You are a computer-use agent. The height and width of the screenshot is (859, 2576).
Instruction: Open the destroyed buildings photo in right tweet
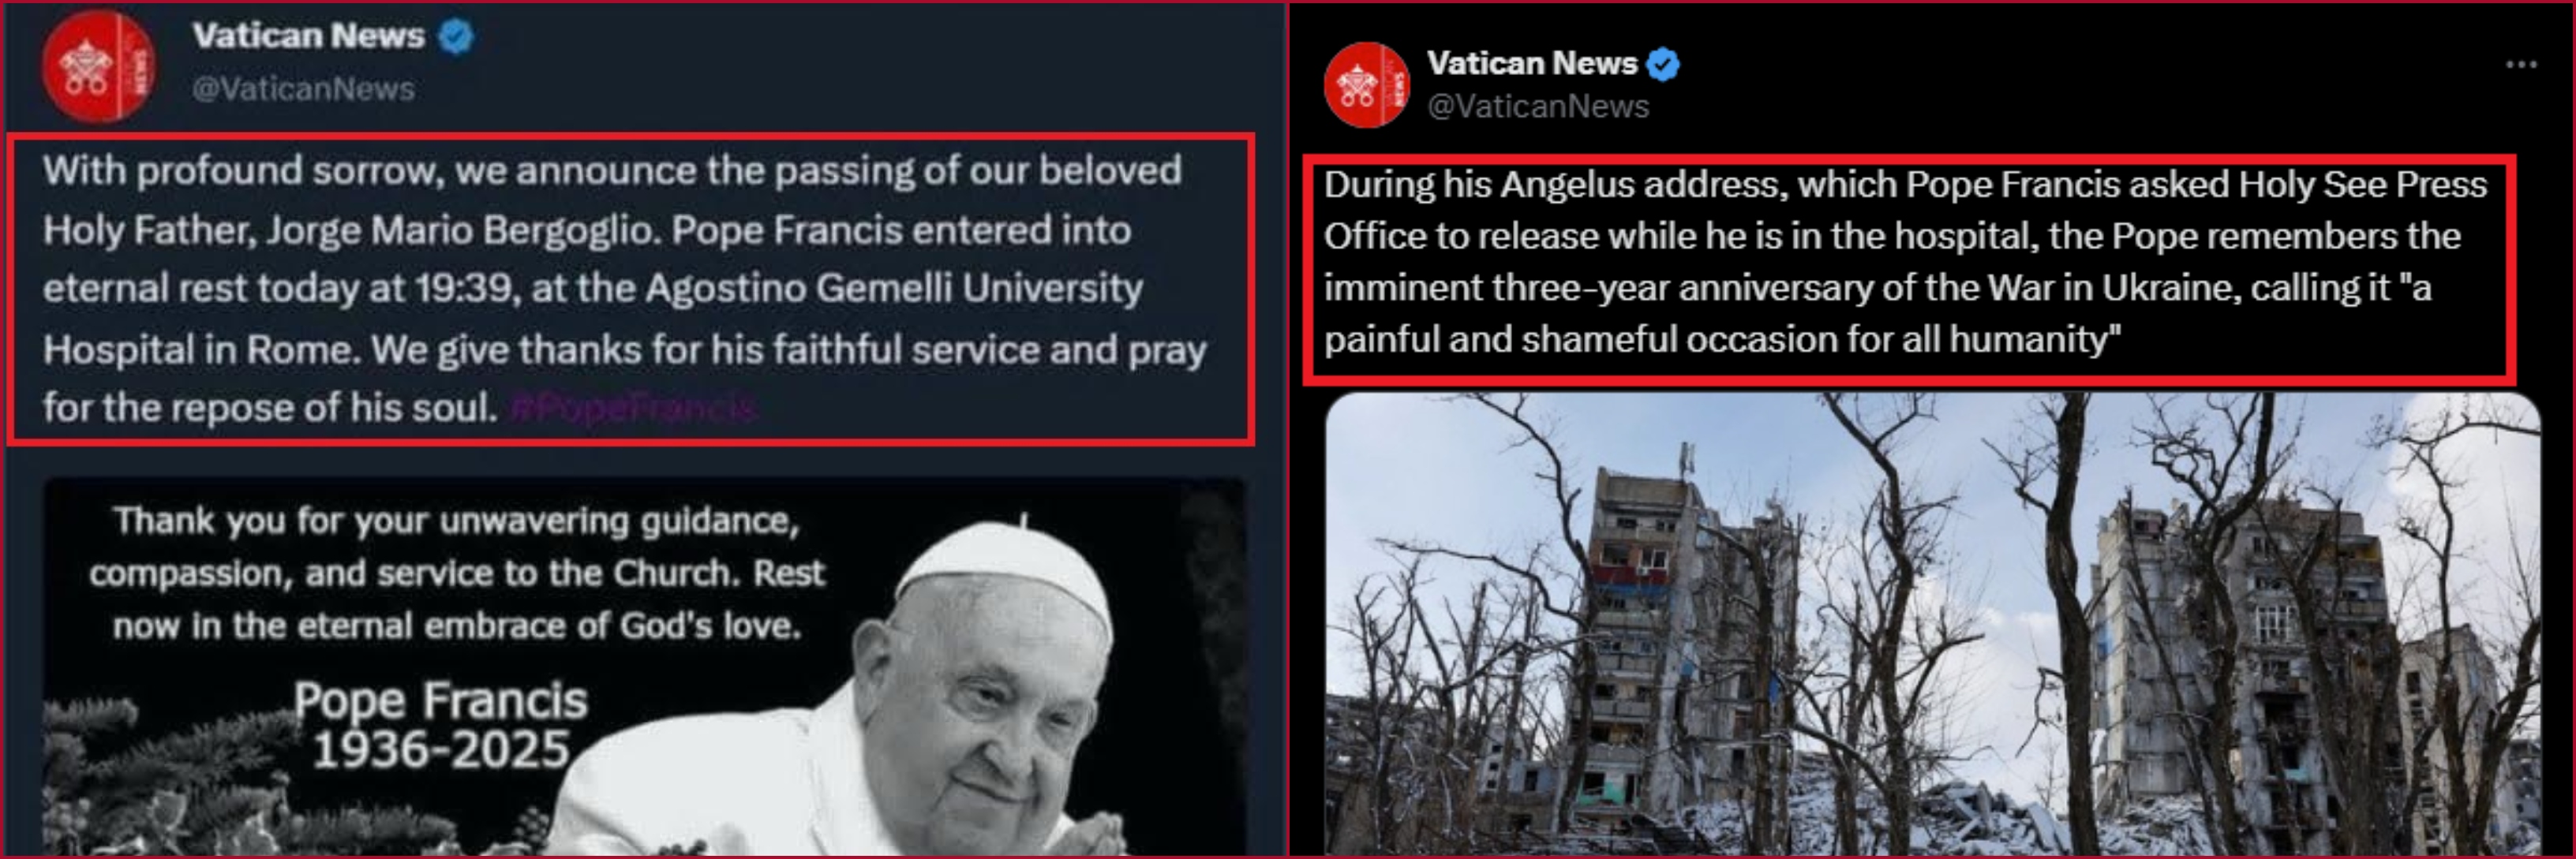pos(1932,624)
